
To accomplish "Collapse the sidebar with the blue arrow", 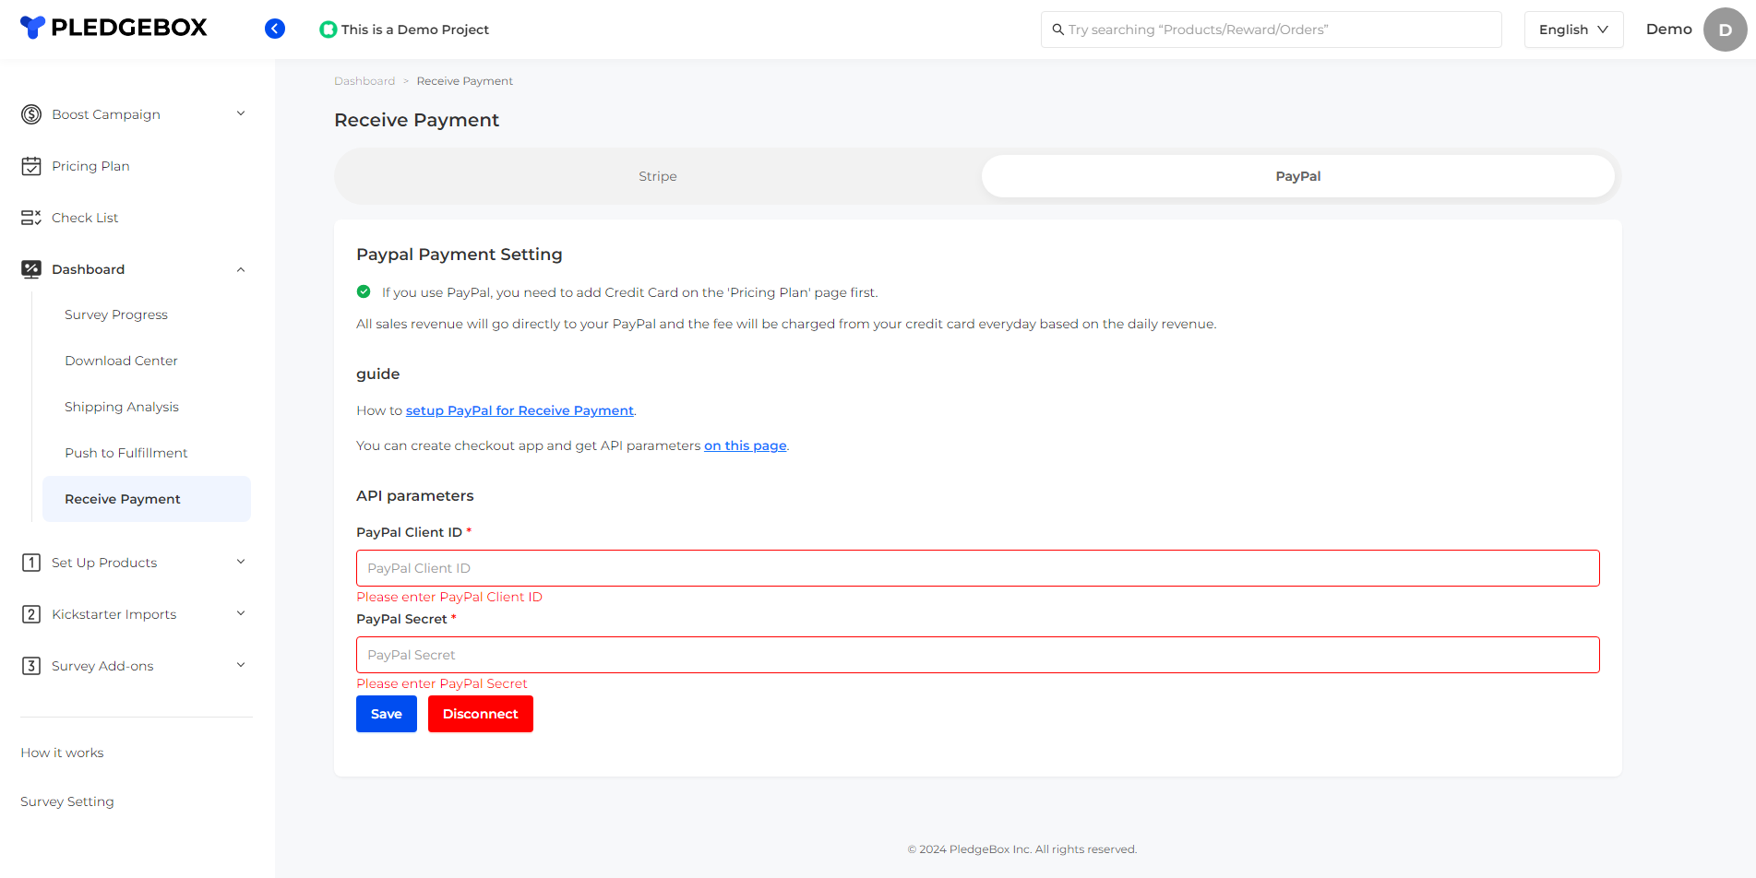I will [275, 29].
